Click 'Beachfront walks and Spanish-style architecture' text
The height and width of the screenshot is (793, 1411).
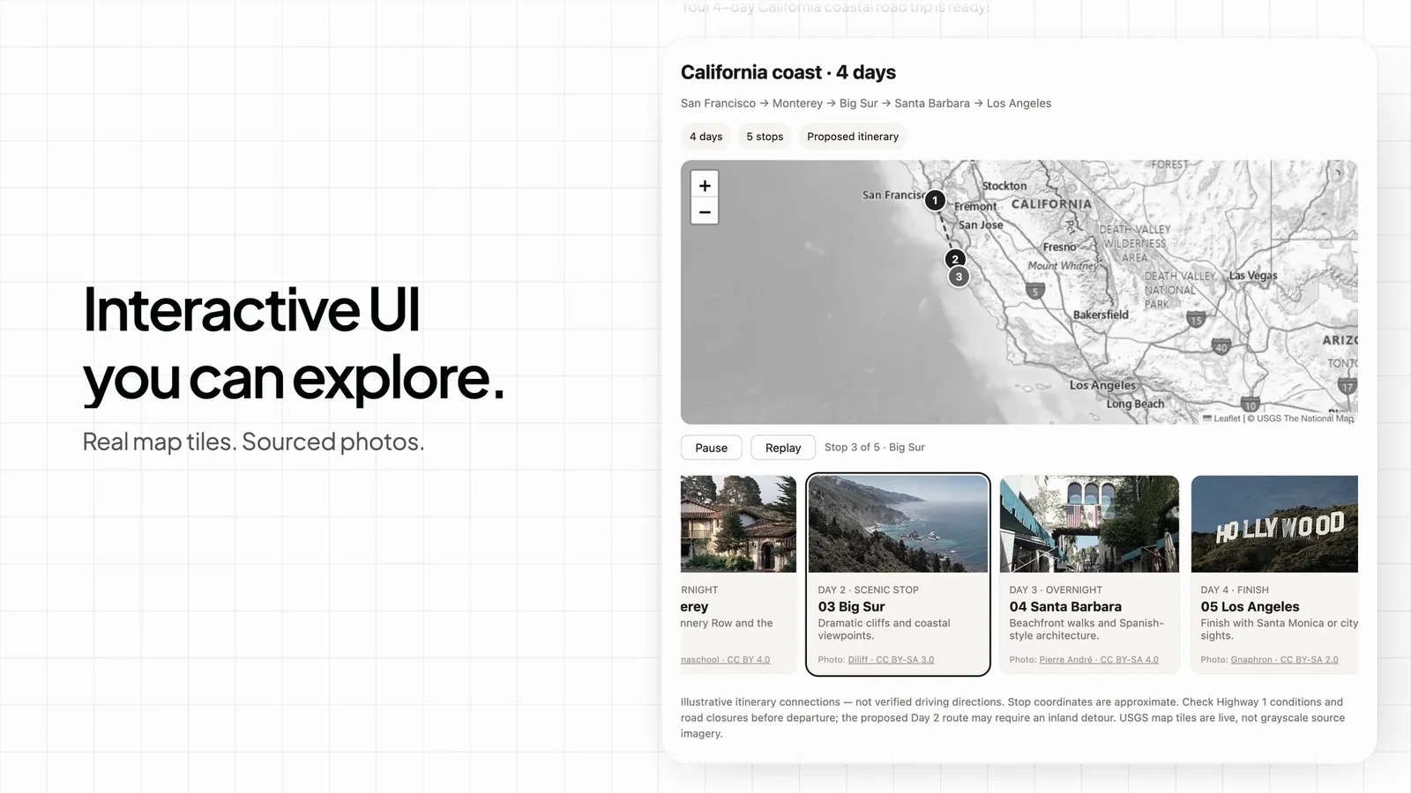click(x=1086, y=629)
